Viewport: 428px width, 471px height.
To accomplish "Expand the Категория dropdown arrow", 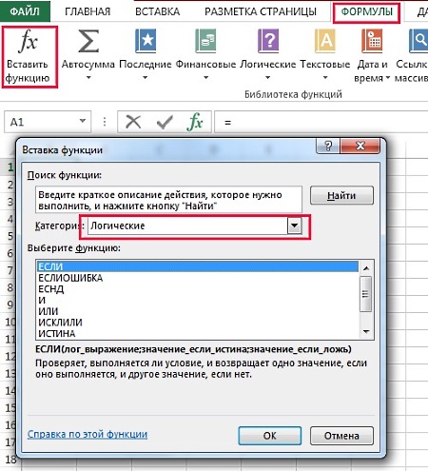I will [x=294, y=226].
